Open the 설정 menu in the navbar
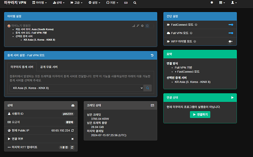Screen dimensions: 253x157 tap(94, 3)
